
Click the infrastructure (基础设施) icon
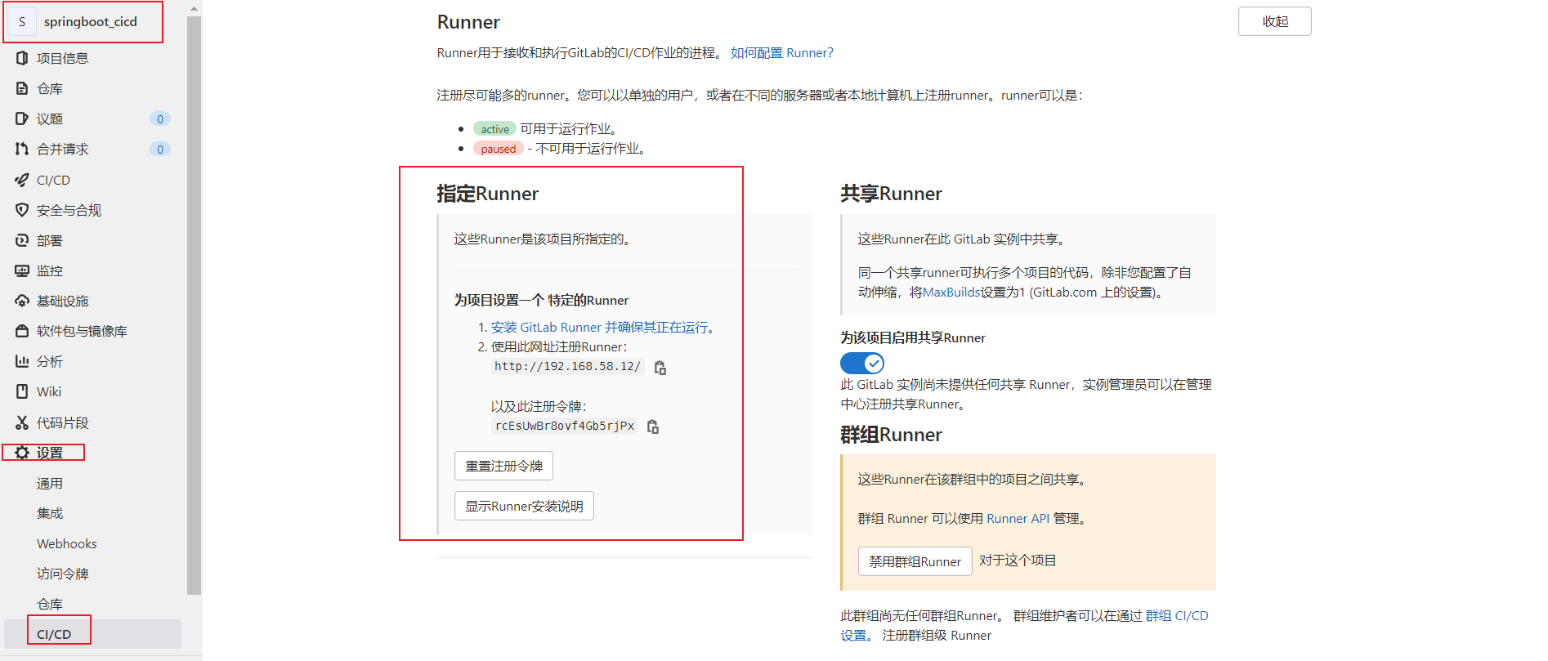[x=22, y=301]
